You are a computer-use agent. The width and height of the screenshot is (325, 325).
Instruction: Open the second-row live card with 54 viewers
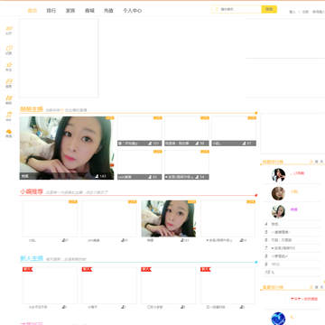pyautogui.click(x=187, y=165)
